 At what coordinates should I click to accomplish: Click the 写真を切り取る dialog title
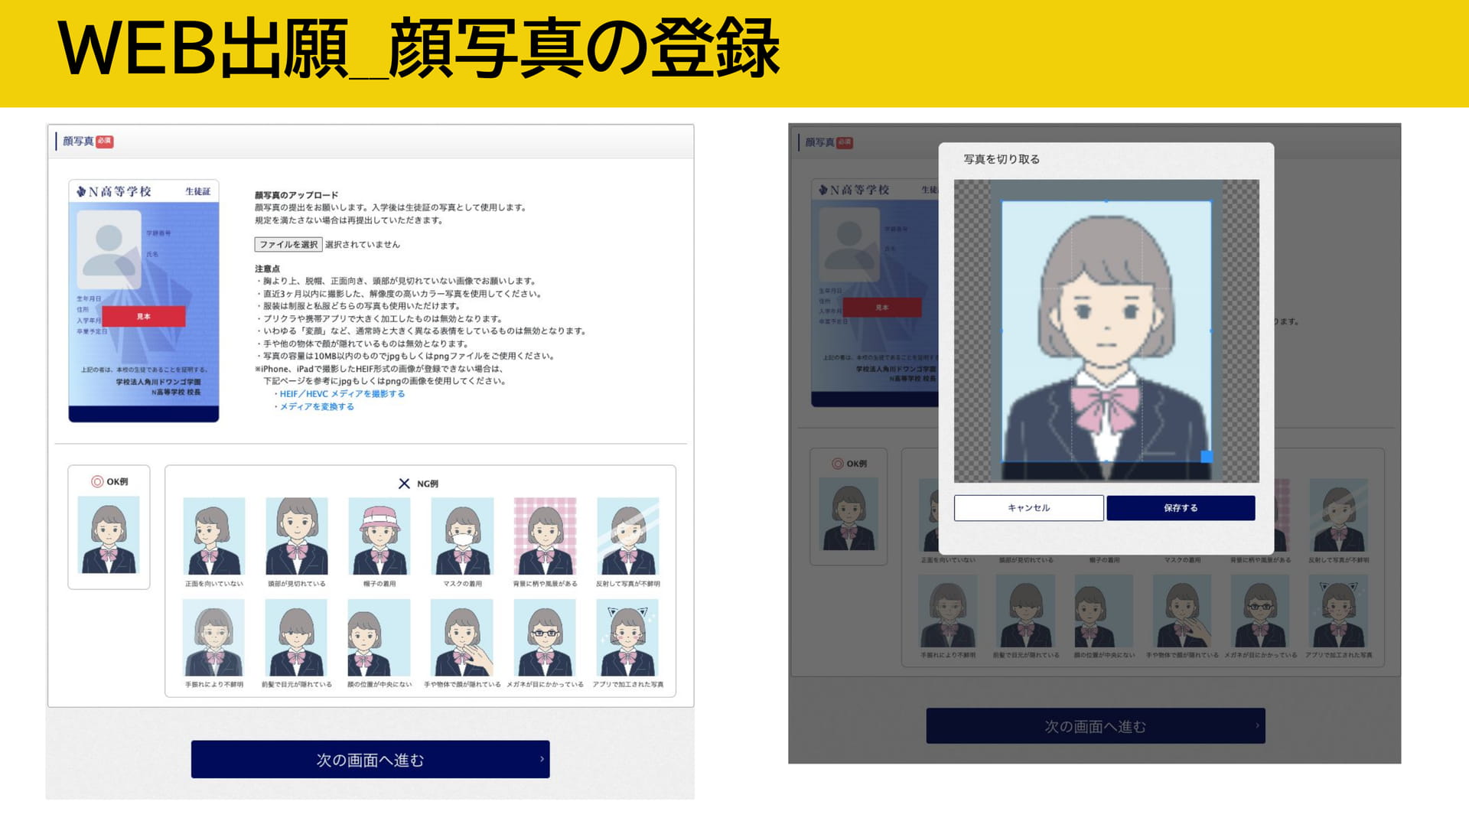point(1002,159)
